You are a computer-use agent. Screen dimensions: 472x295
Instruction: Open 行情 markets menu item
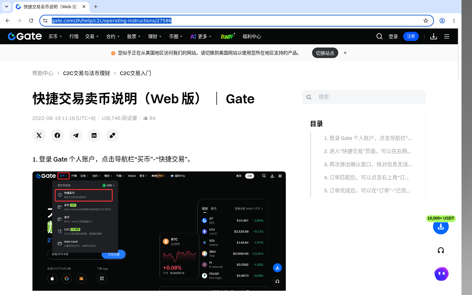pos(74,36)
